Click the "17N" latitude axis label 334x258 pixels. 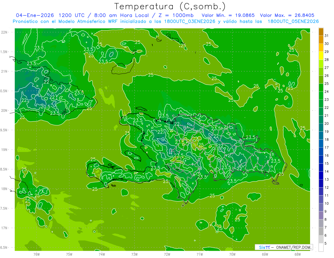(x=4, y=228)
